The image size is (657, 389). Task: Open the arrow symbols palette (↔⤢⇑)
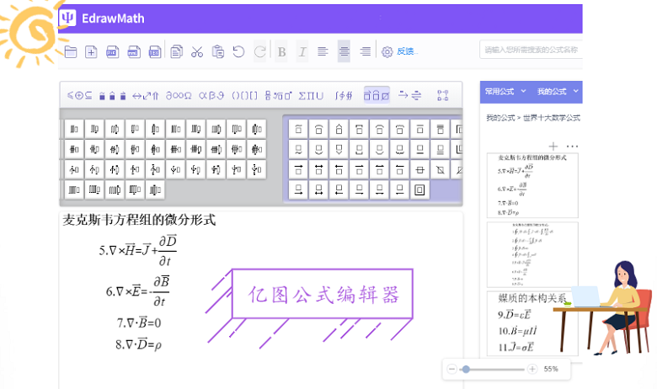pyautogui.click(x=146, y=96)
